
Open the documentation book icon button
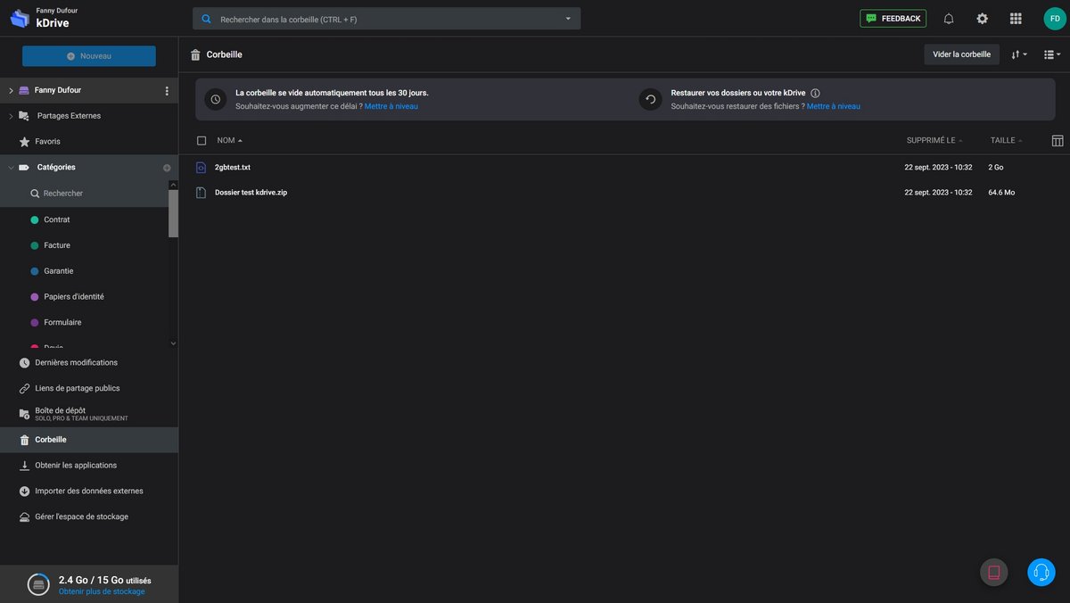tap(994, 573)
